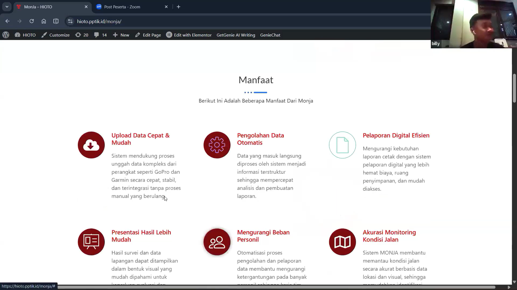
Task: Switch to Post Peserta - Zoom tab
Action: click(x=122, y=7)
